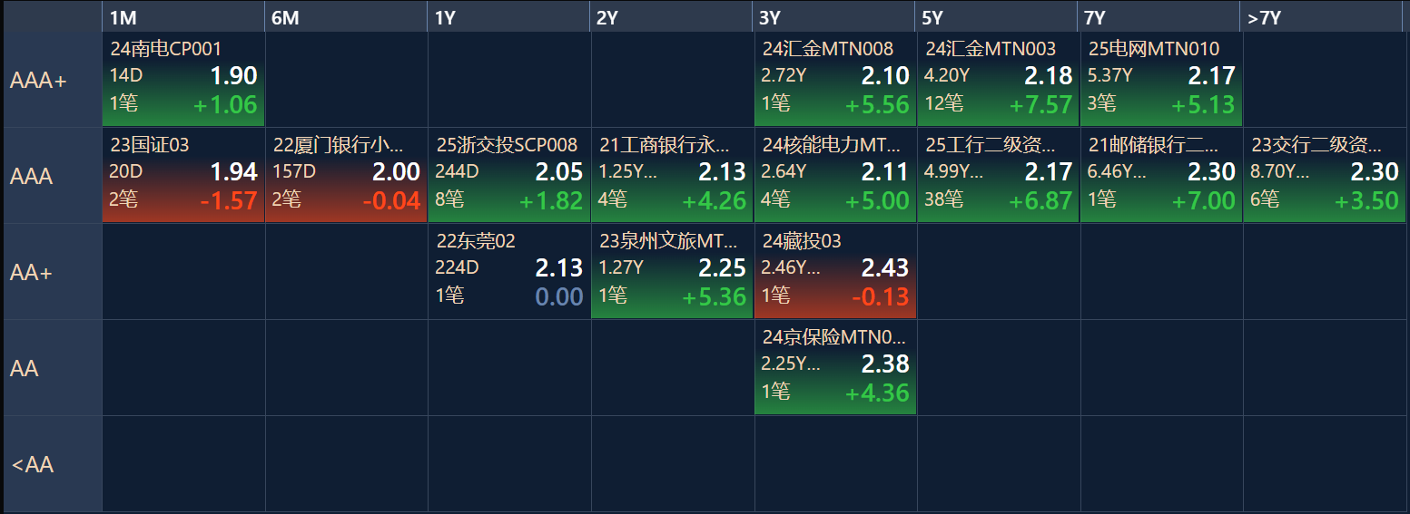Click the +5.13 change value
1410x514 pixels.
[x=1203, y=105]
